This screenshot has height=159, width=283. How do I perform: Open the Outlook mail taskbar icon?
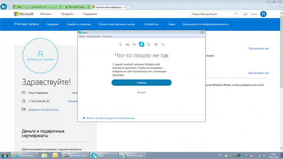coord(55,155)
